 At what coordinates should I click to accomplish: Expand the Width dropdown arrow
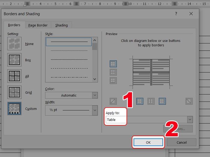[x=95, y=110]
